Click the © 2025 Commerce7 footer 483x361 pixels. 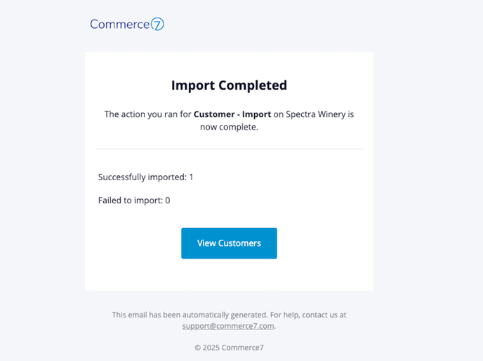[x=229, y=348]
